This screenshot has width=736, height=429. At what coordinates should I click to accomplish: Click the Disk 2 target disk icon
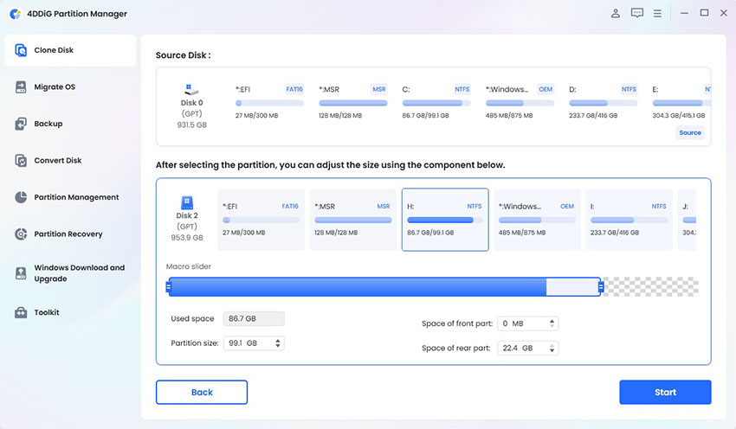click(189, 203)
